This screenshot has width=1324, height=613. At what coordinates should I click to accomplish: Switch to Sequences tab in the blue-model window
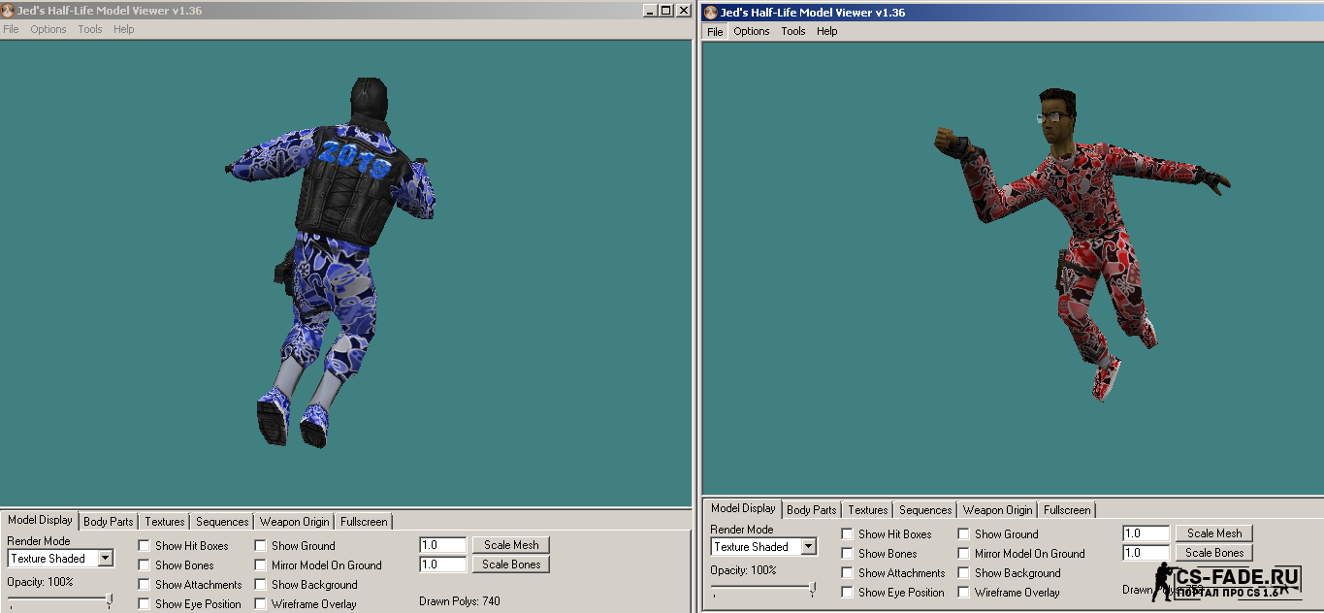tap(222, 522)
